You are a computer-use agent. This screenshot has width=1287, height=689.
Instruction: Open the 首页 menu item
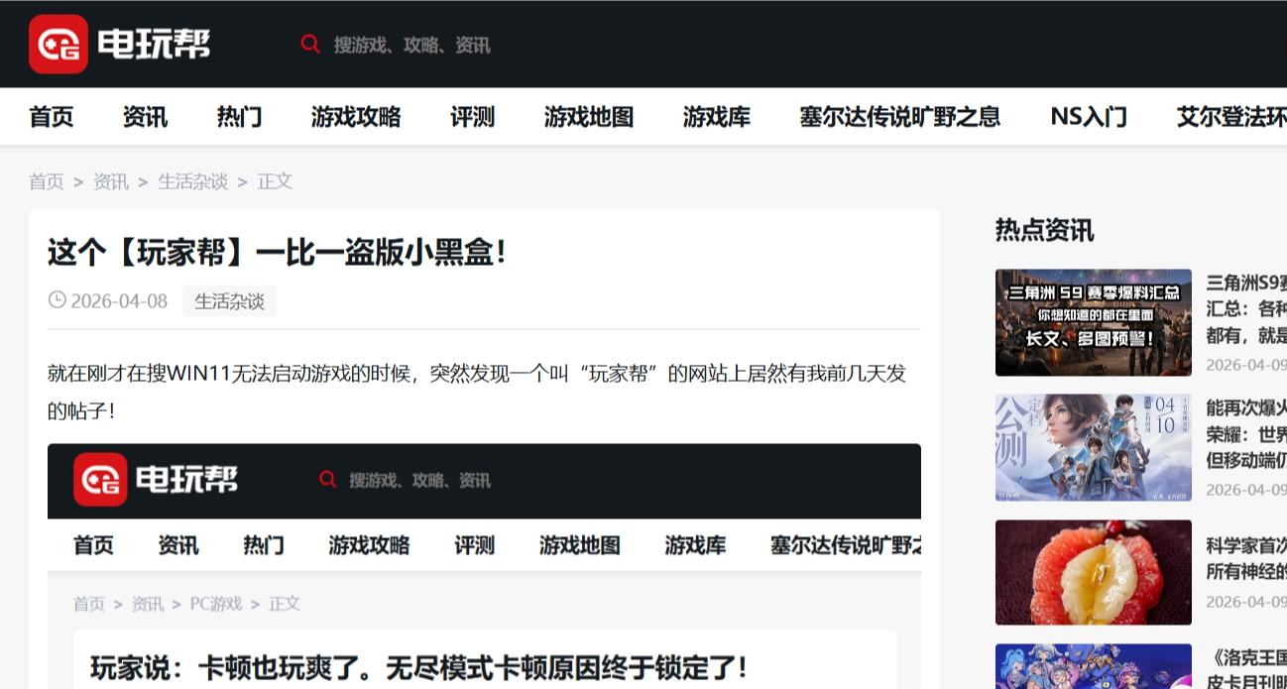(x=51, y=117)
